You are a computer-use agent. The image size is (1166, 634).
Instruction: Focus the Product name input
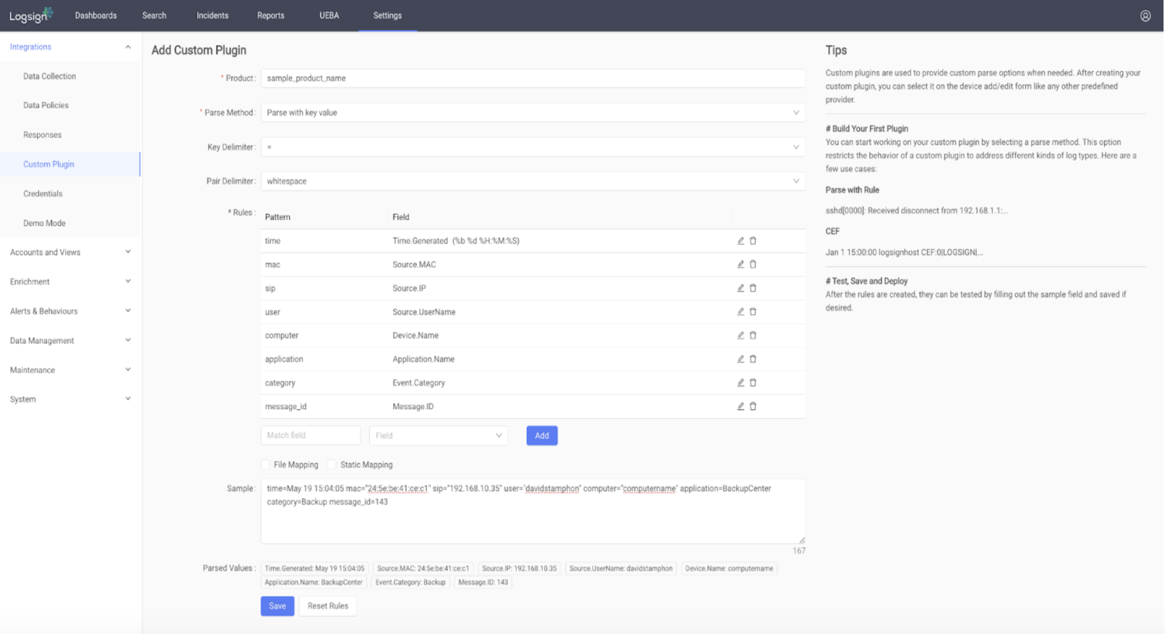pos(533,78)
